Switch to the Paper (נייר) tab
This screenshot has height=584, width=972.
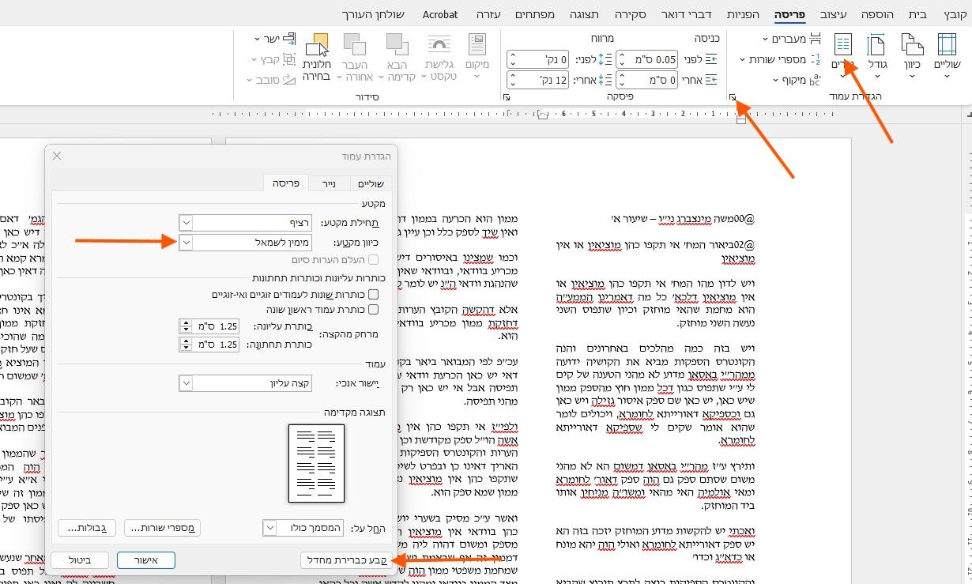click(x=328, y=183)
